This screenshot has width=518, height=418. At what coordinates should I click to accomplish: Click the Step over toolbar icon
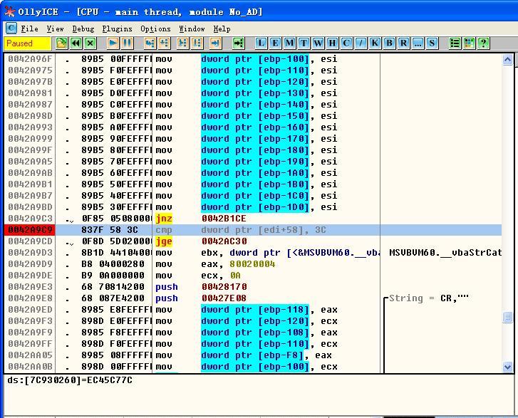point(164,43)
